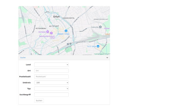Click the Ort input field

tap(51, 71)
